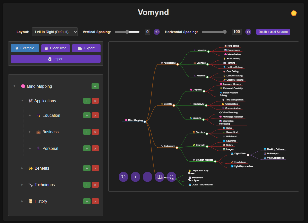Click the Web Applications node
Viewport: 308px width, 223px height.
pyautogui.click(x=274, y=158)
